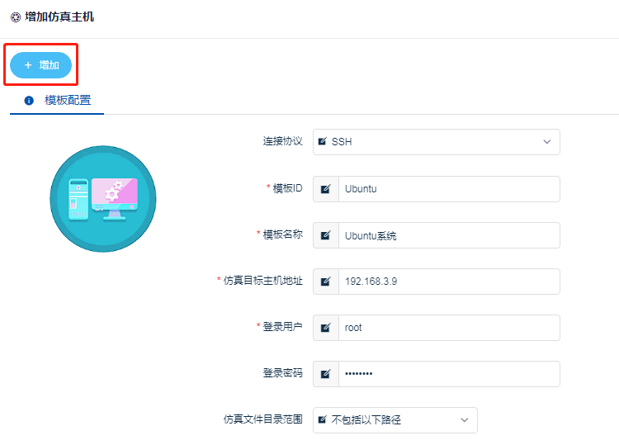Open the 不包括以下路径 dropdown selection

pos(388,420)
